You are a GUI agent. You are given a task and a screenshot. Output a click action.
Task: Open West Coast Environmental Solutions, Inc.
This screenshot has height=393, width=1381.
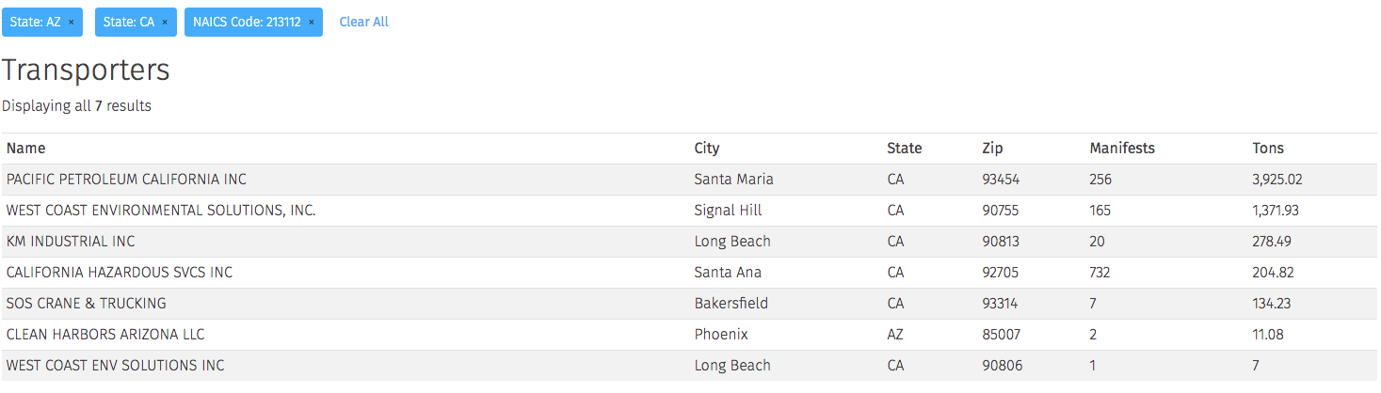click(689, 210)
